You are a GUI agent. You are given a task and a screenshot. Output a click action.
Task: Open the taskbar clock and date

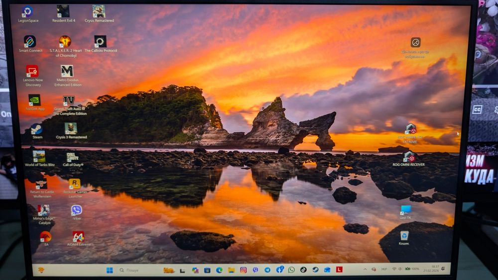[431, 269]
